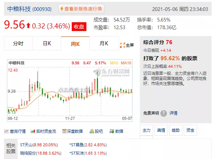
Task: Click the 综合评分 76 score text
Action: pos(158,42)
